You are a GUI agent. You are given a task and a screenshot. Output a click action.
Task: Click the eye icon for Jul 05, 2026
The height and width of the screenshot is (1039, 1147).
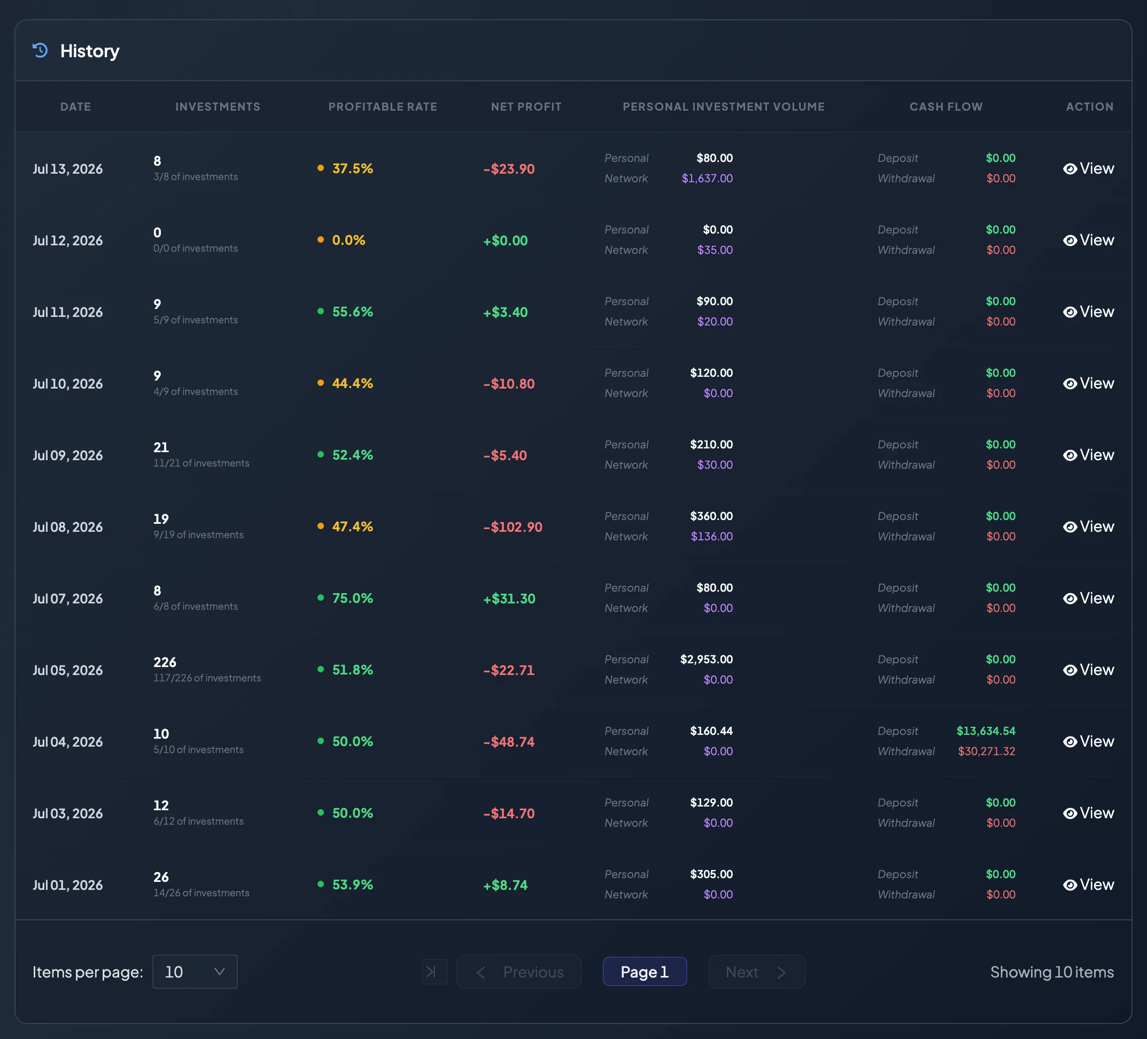(1069, 670)
